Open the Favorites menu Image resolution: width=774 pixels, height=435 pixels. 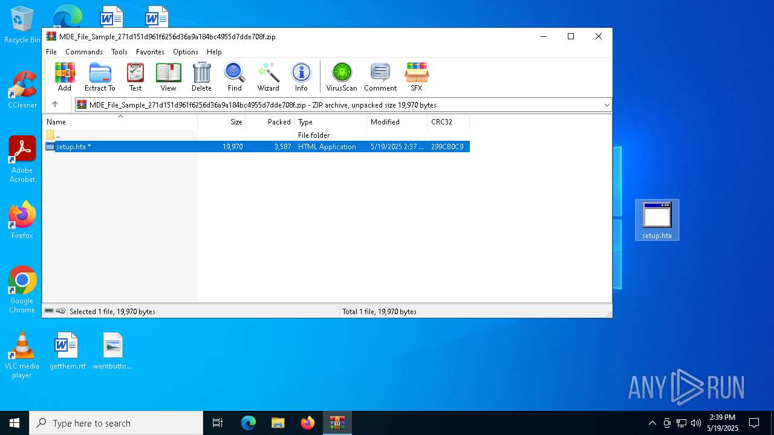(150, 52)
